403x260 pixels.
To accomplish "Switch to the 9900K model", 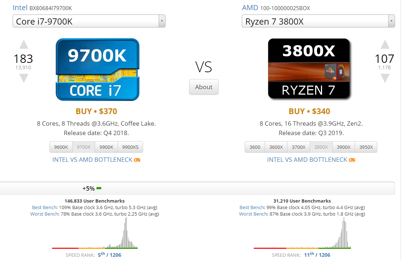I will (106, 147).
